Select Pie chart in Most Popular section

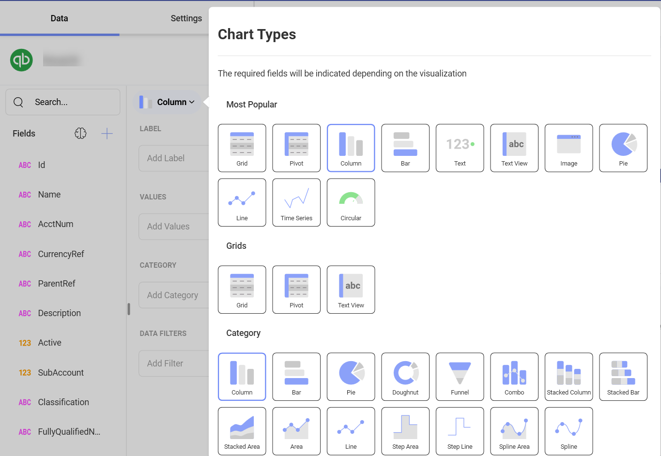pos(623,148)
